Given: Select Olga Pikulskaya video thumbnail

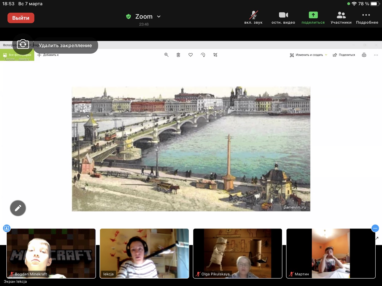Looking at the screenshot, I should (237, 253).
